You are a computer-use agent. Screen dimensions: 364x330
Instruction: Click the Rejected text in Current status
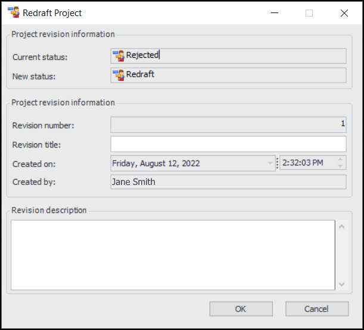tap(142, 55)
